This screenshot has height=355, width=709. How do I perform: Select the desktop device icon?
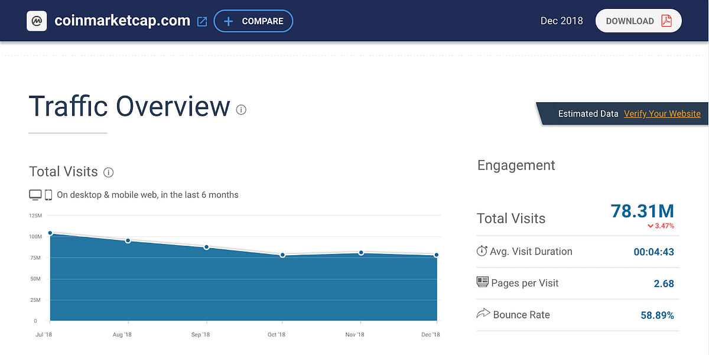point(35,194)
